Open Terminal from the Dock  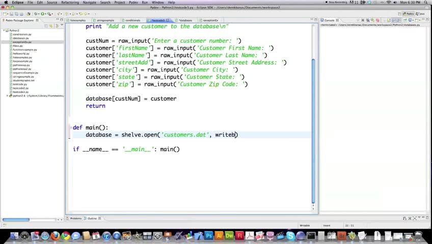click(x=311, y=236)
